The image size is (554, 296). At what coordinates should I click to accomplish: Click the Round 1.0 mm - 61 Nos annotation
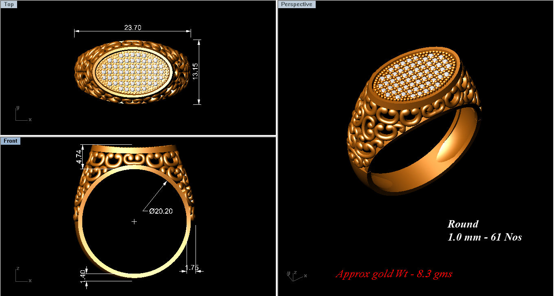tap(485, 230)
